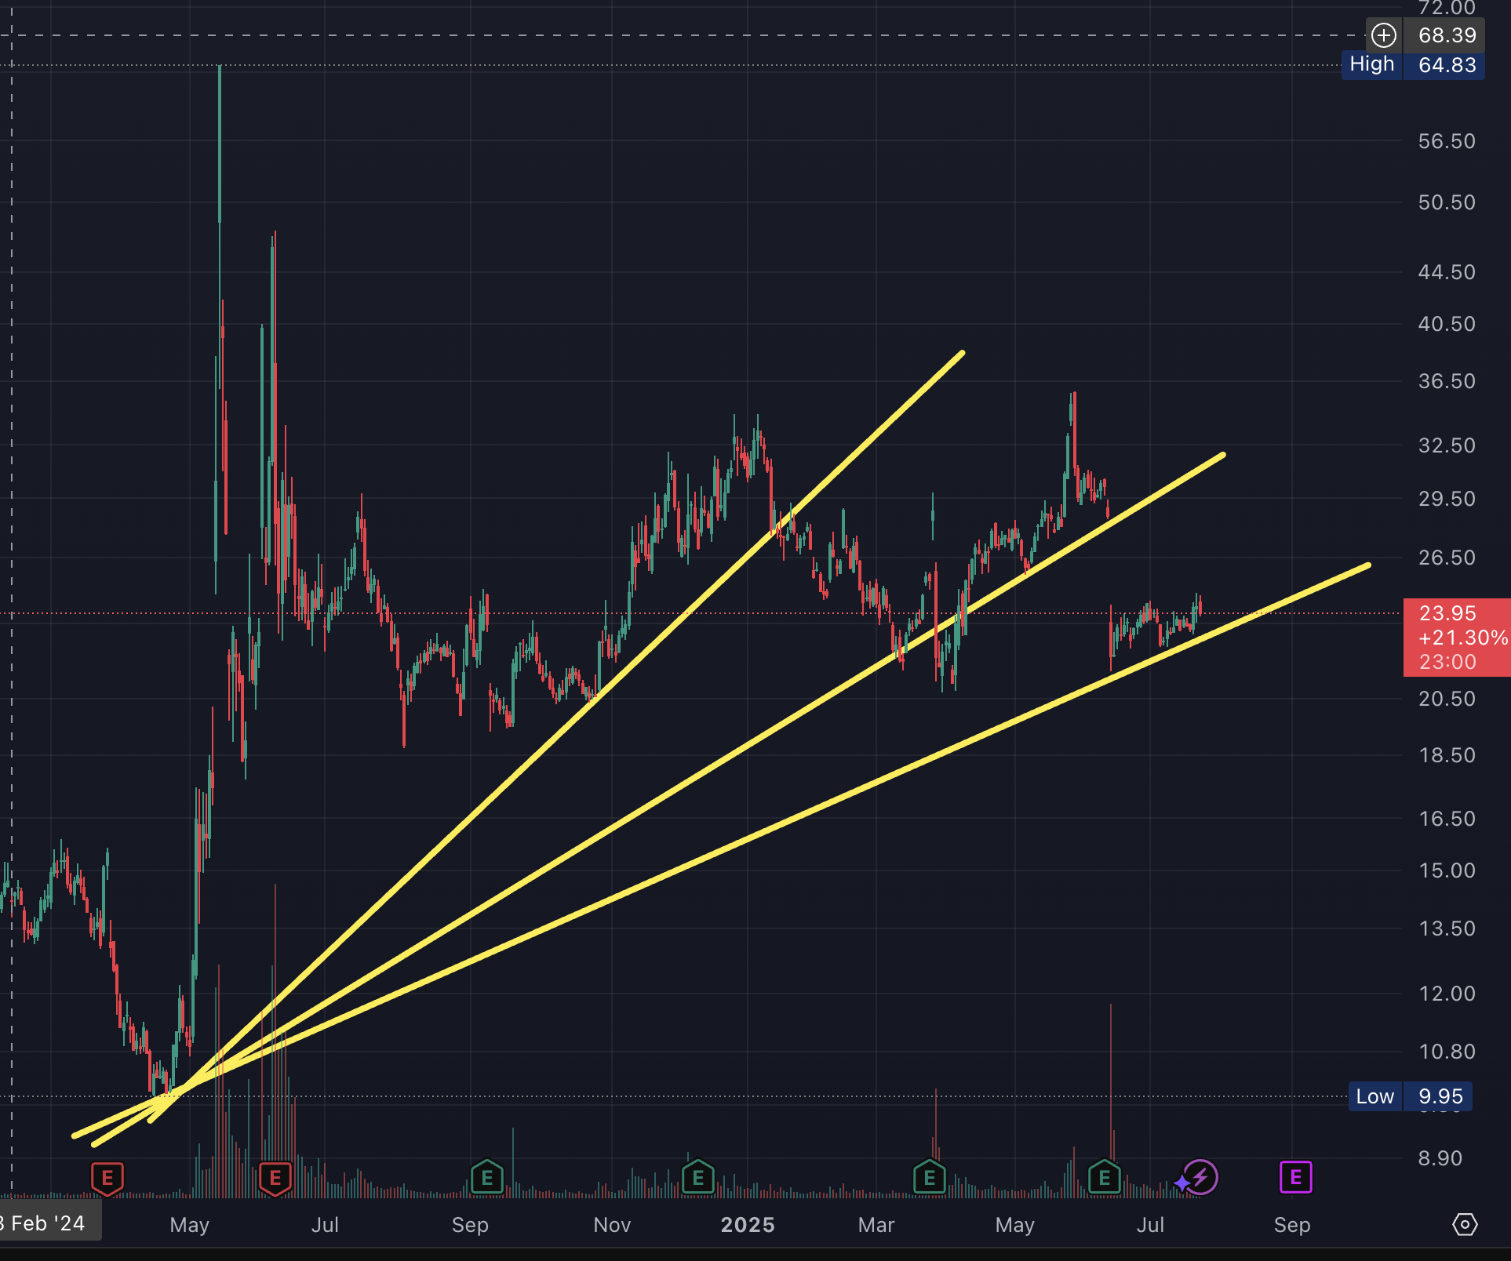This screenshot has width=1511, height=1261.
Task: Click the purple lightning bolt event icon
Action: 1201,1177
